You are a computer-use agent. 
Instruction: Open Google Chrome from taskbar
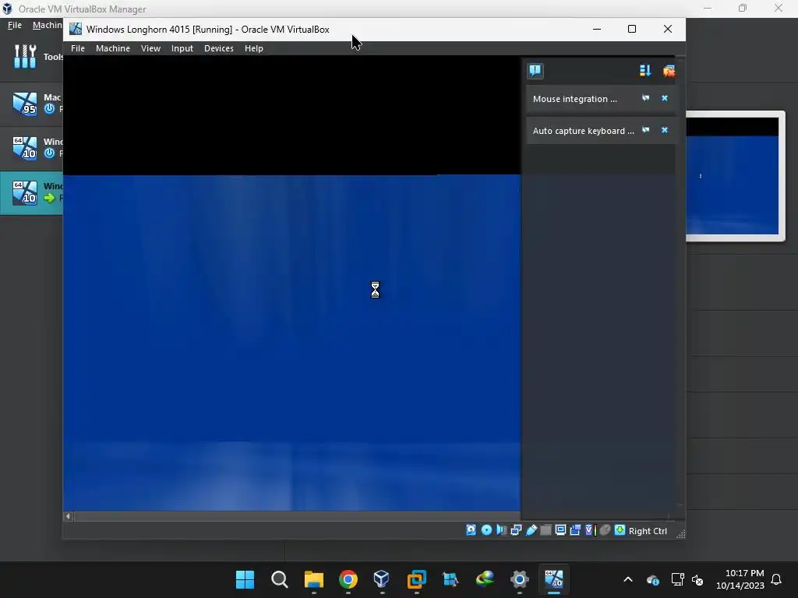tap(348, 579)
